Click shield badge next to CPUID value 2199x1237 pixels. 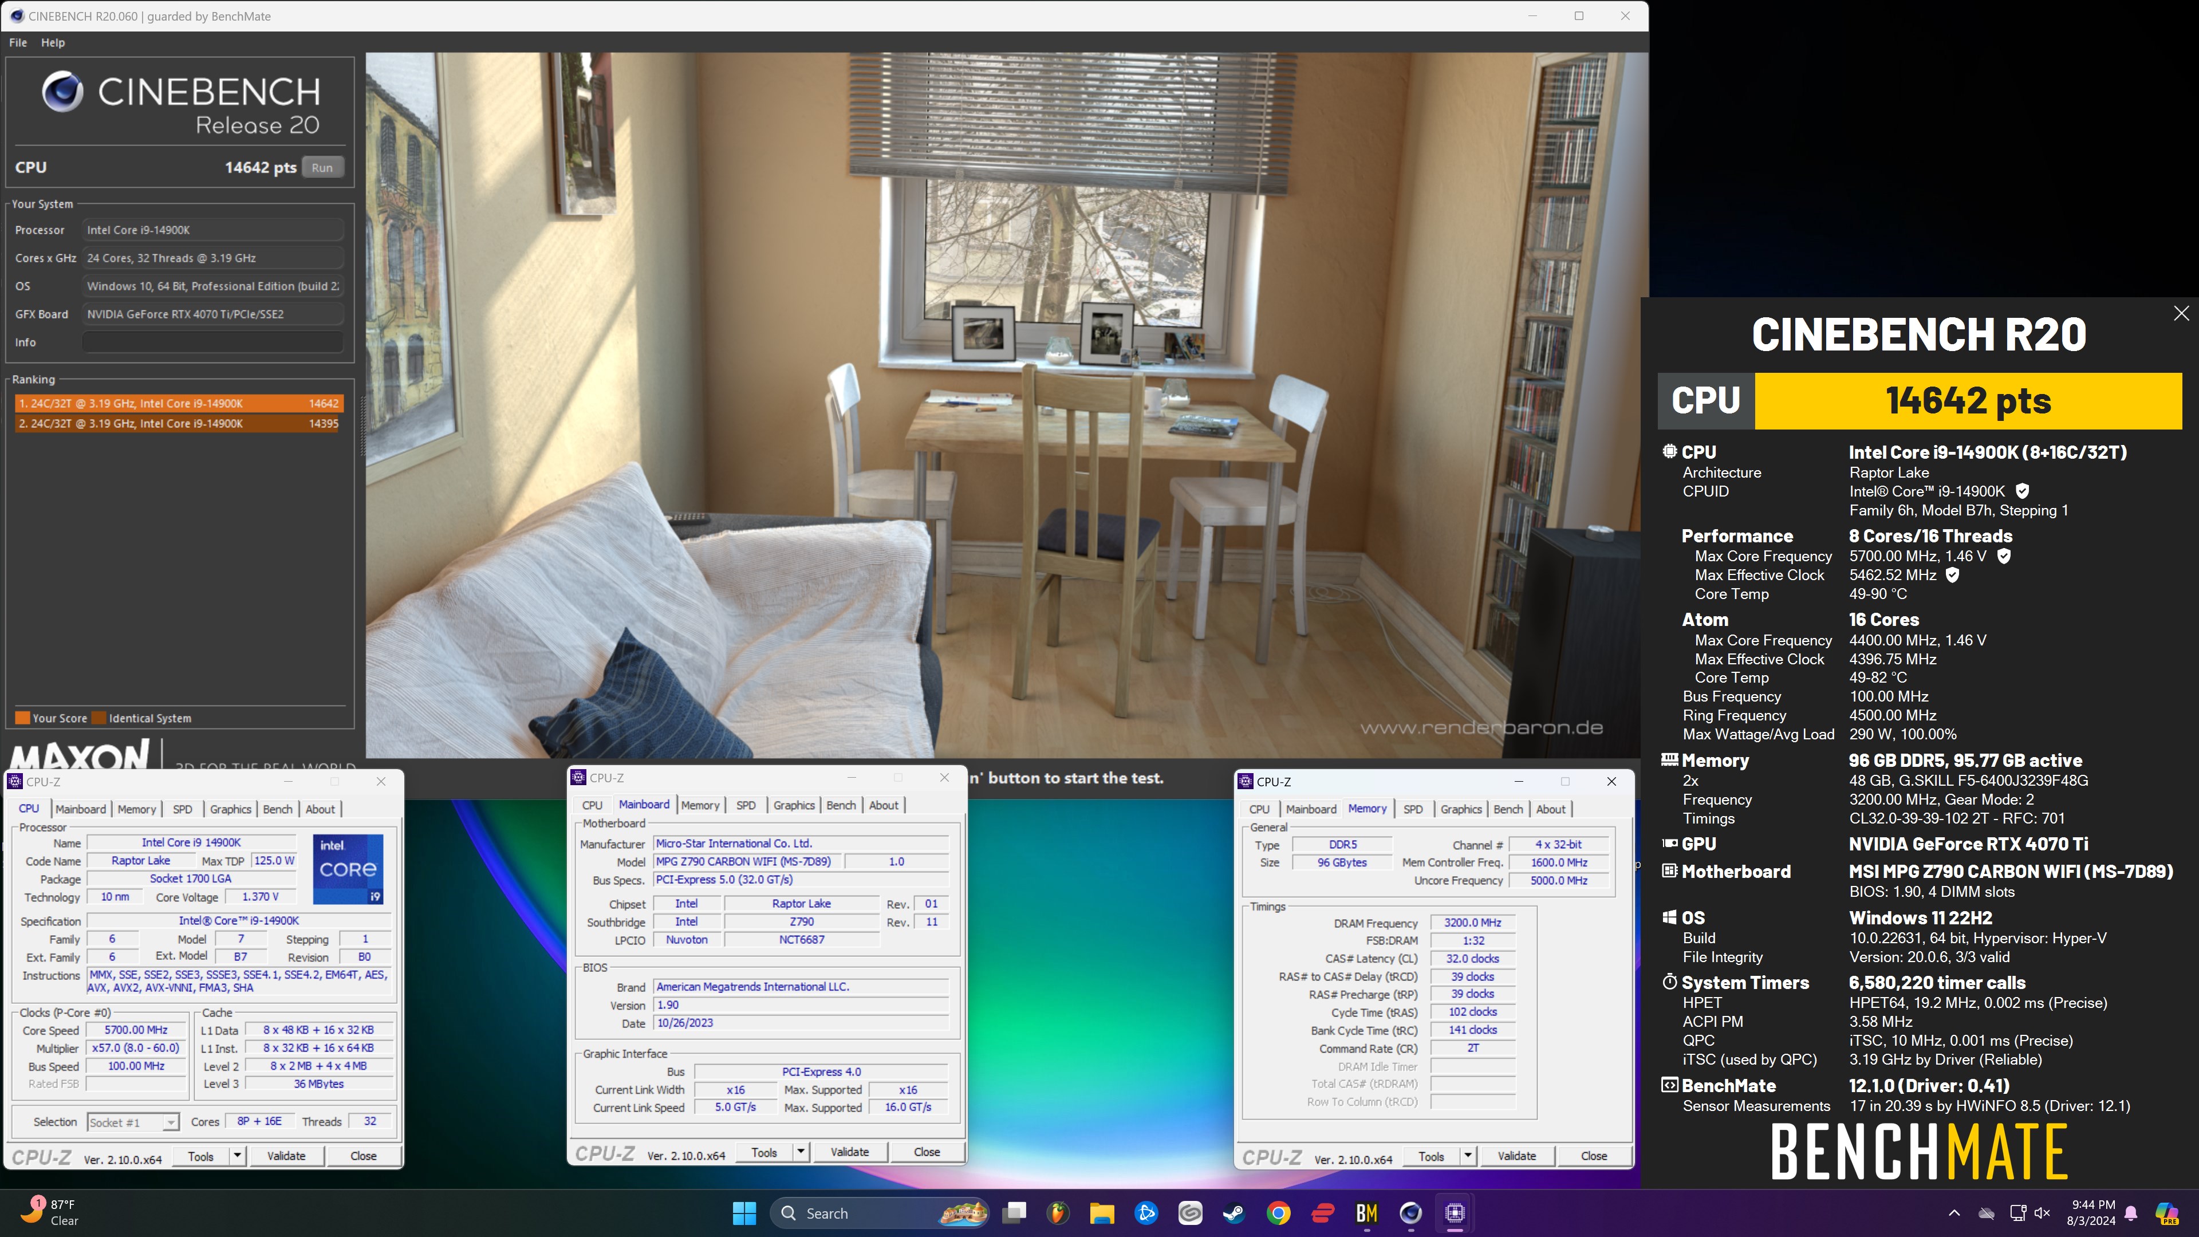tap(2022, 491)
